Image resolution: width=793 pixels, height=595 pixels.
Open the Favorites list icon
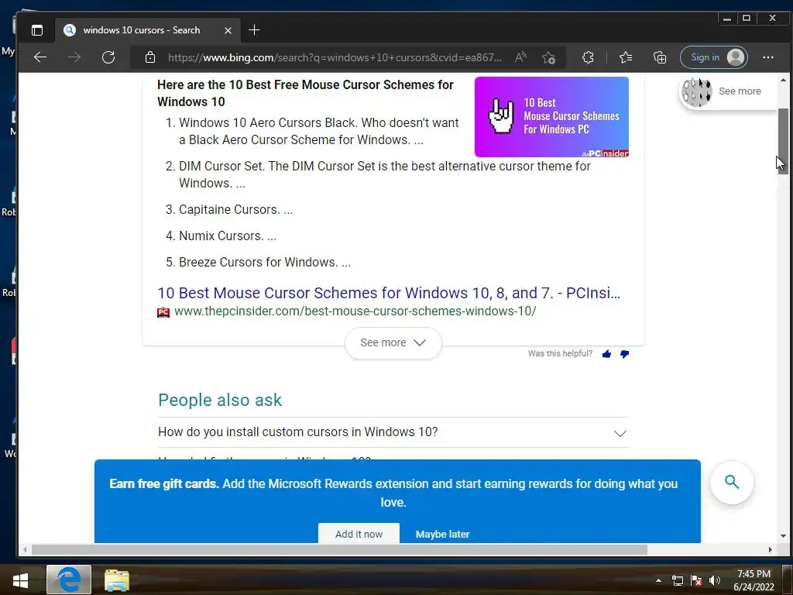[626, 57]
